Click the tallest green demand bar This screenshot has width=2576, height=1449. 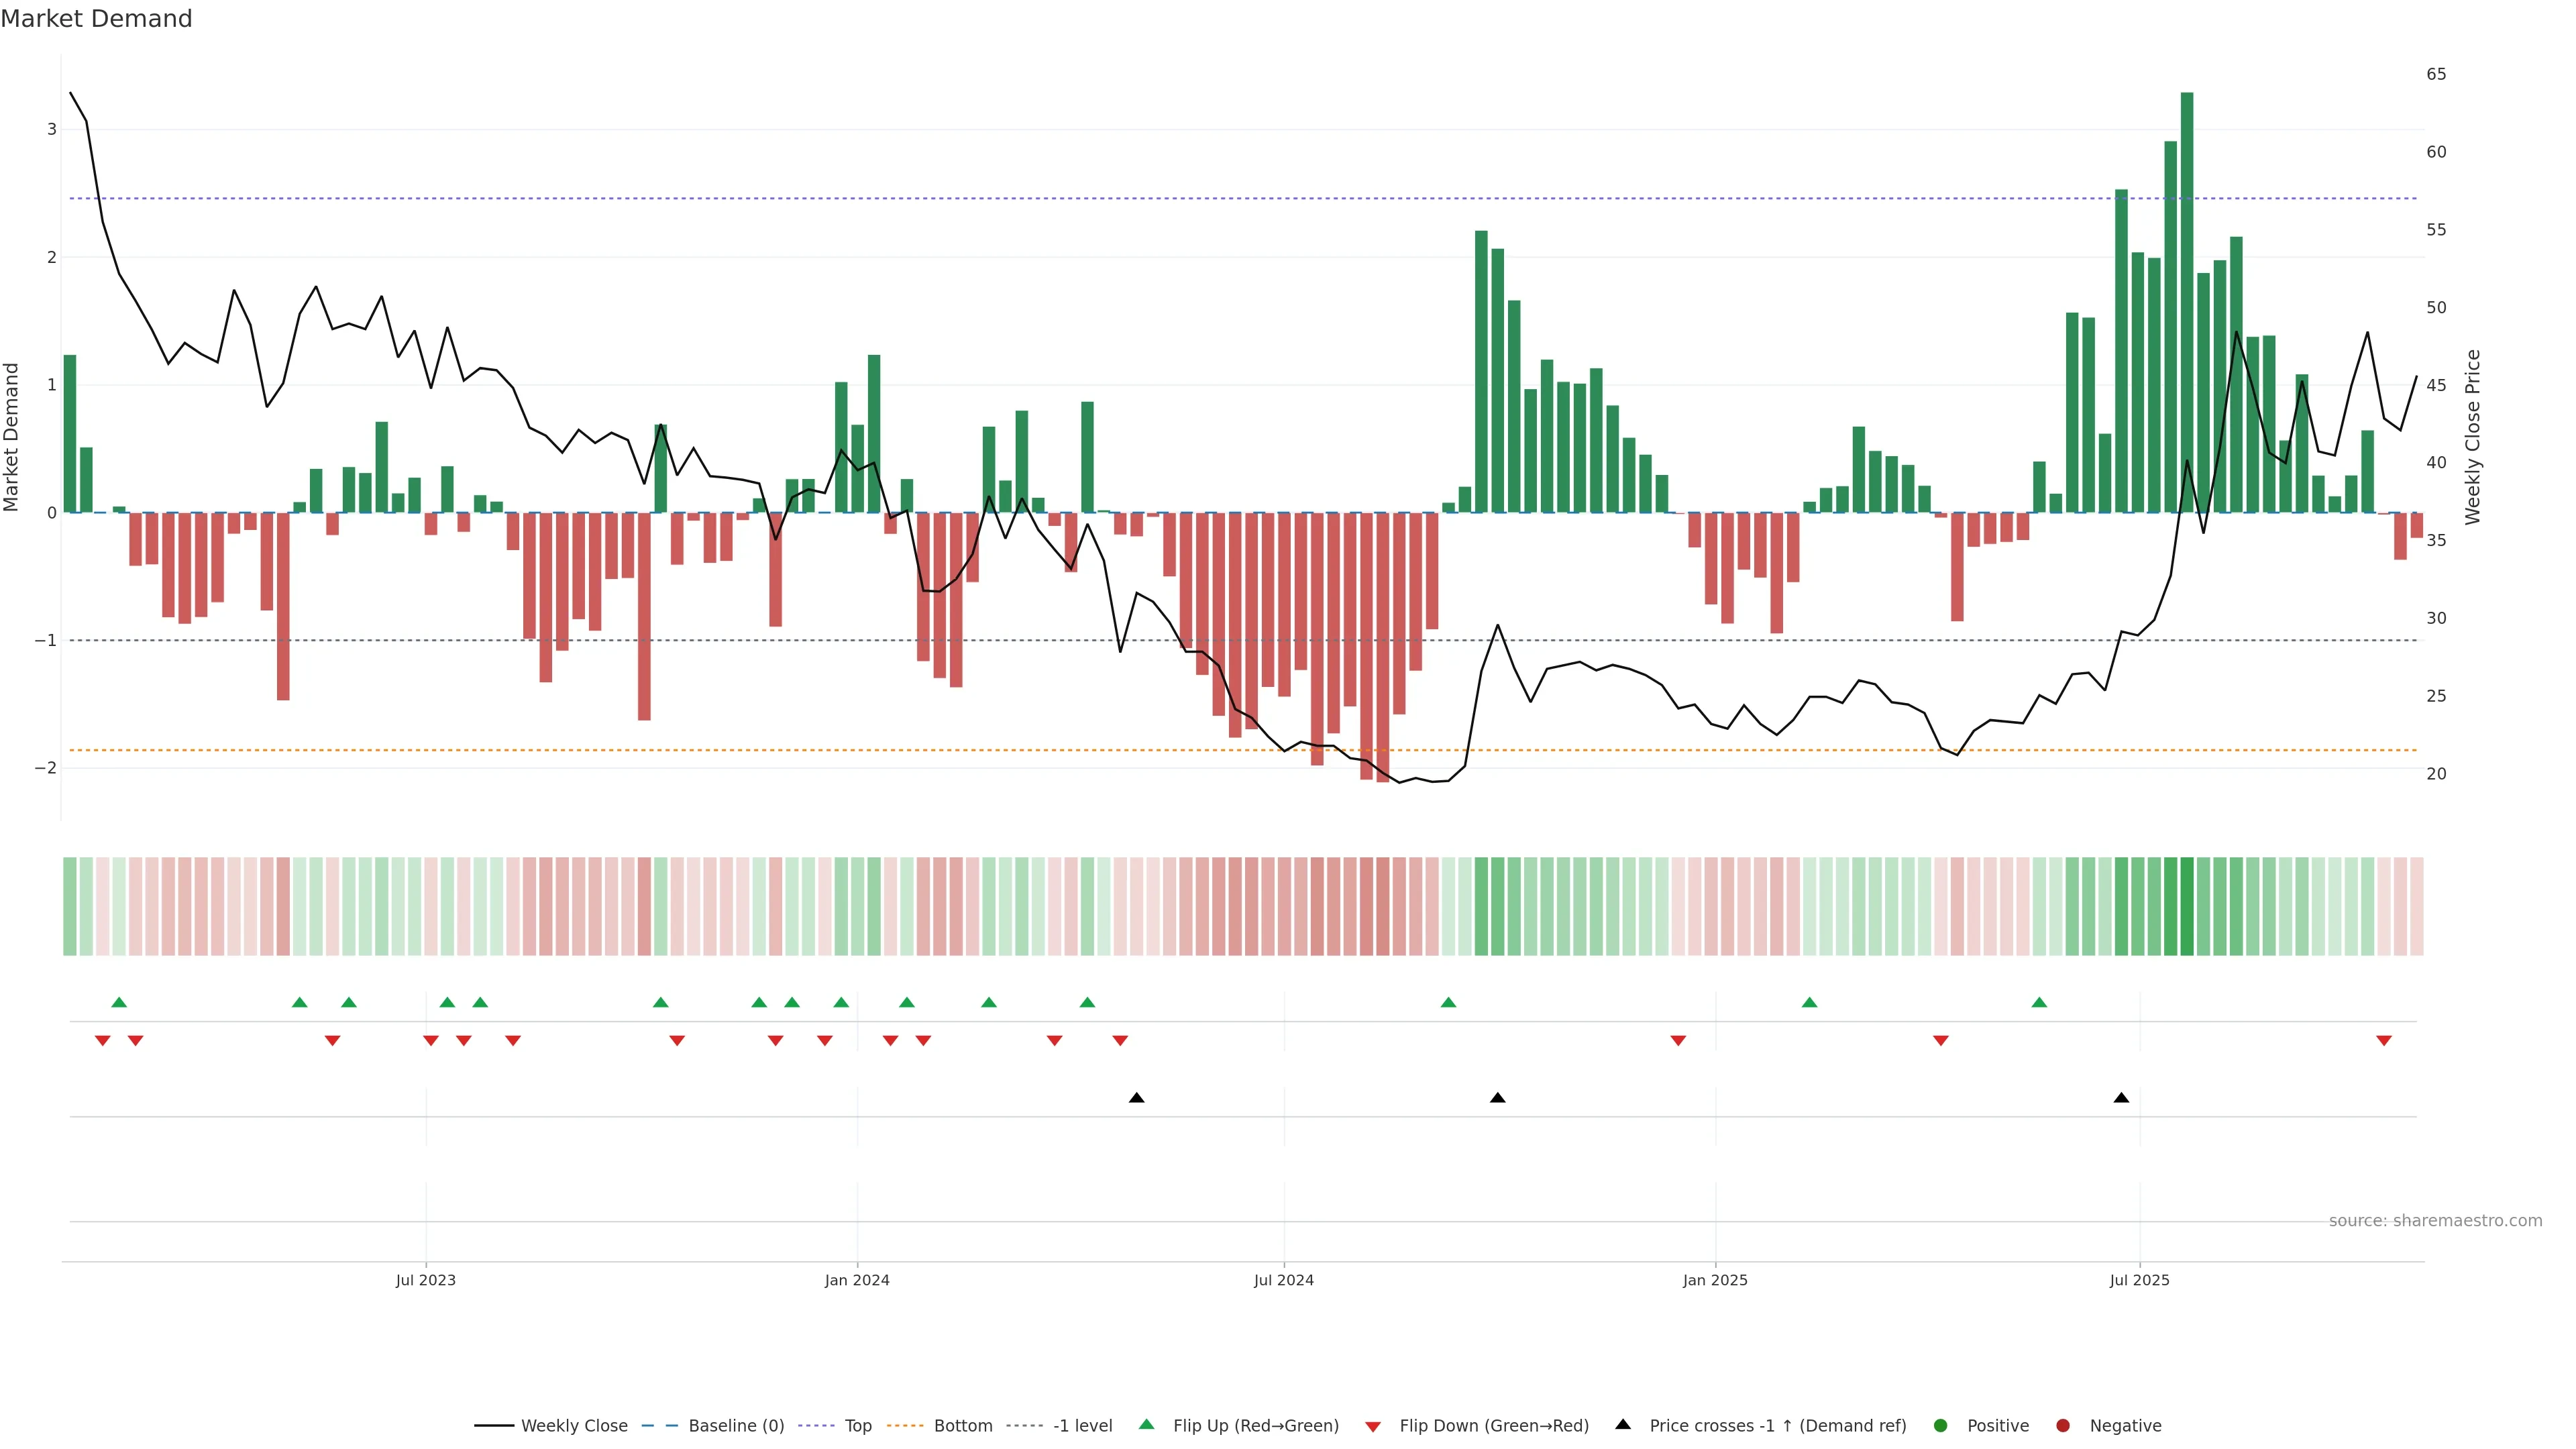[x=2187, y=300]
